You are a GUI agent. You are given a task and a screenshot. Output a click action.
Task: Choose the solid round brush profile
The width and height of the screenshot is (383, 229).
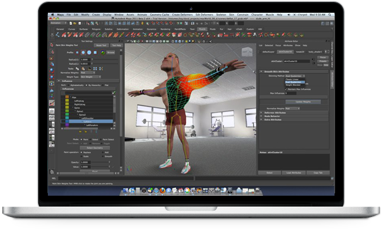90,53
